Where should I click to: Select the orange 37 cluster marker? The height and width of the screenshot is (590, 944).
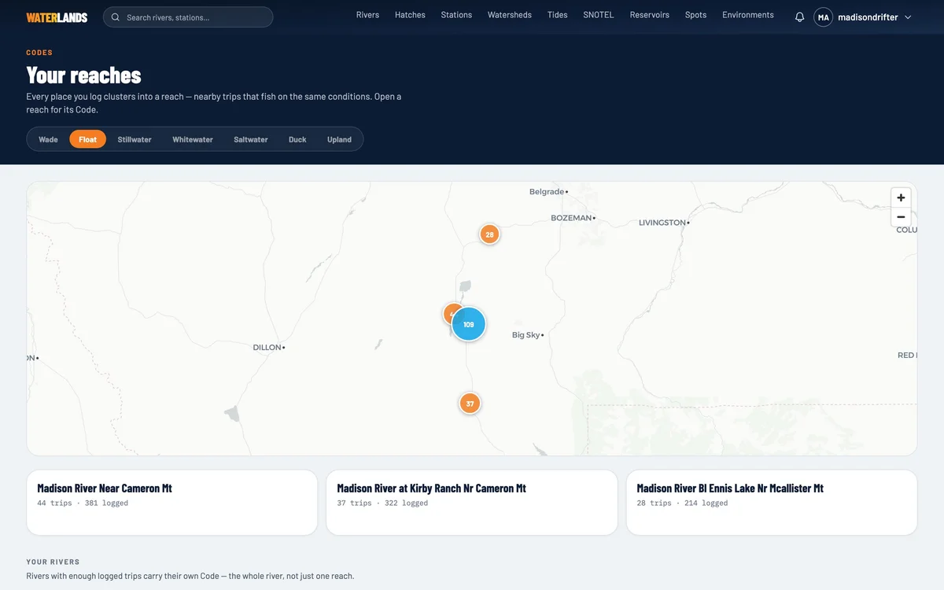tap(470, 404)
